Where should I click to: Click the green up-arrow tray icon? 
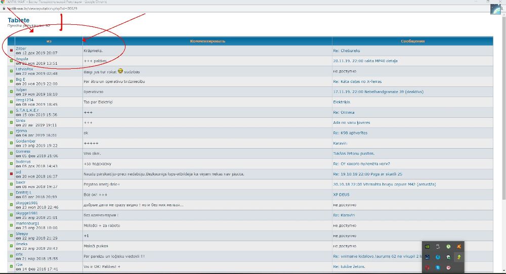[458, 257]
